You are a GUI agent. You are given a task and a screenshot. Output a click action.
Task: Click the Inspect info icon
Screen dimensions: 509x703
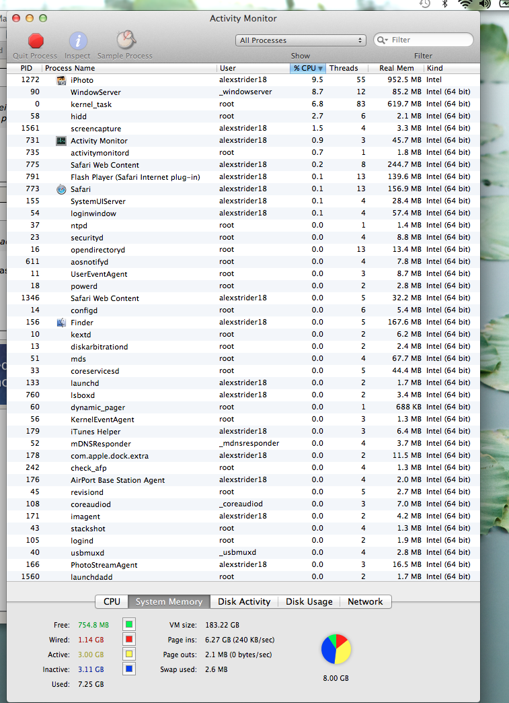point(77,41)
